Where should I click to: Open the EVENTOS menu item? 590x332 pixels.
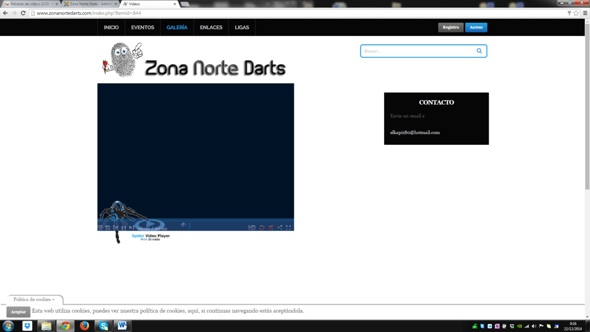143,27
